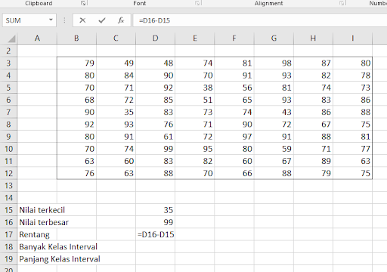This screenshot has width=387, height=272.
Task: Click inside the formula bar text =D16-D15
Action: (154, 20)
